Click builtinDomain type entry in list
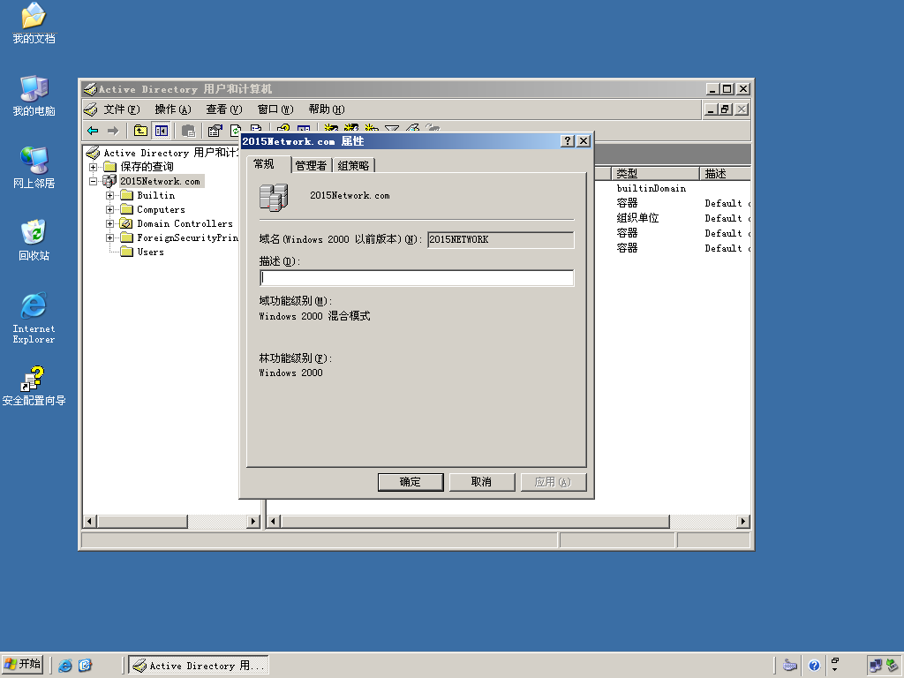The width and height of the screenshot is (904, 678). pyautogui.click(x=652, y=189)
